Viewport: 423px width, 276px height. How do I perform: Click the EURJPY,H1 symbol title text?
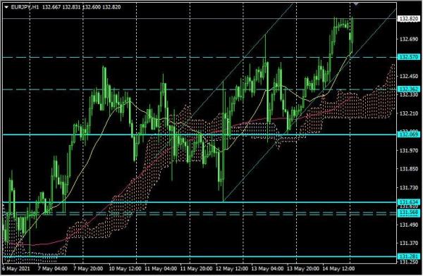(x=25, y=7)
